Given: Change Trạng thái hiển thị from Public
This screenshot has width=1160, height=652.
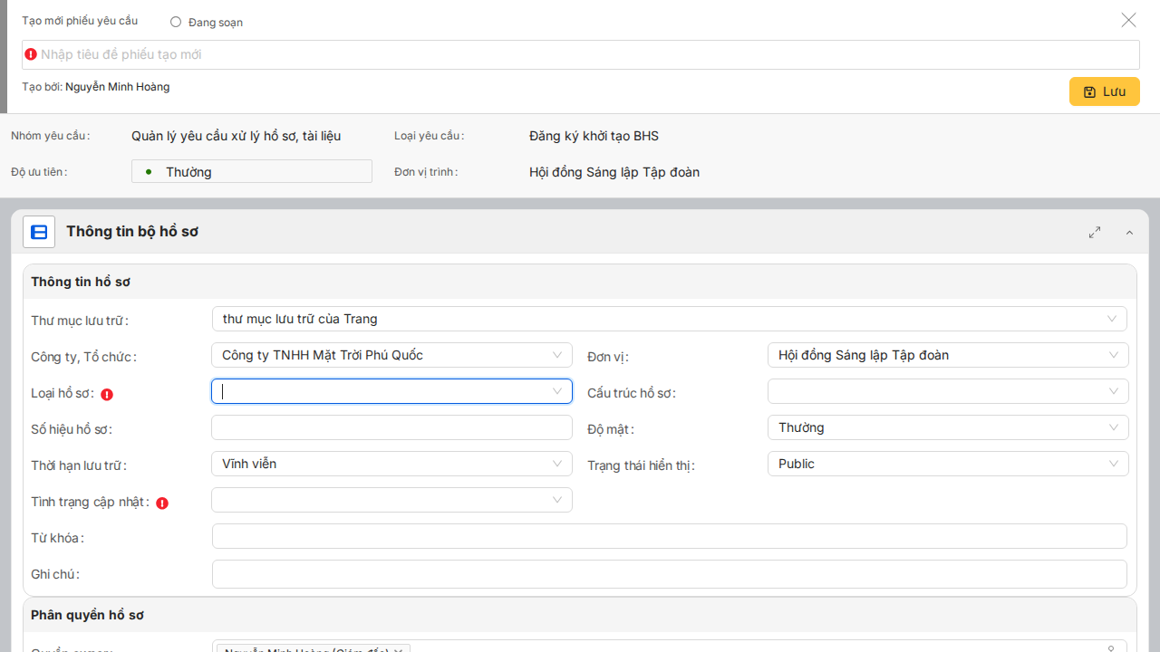Looking at the screenshot, I should (947, 464).
